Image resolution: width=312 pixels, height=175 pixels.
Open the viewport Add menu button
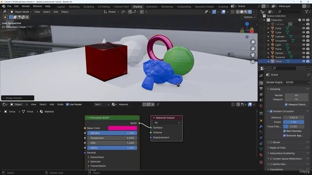[x=56, y=12]
